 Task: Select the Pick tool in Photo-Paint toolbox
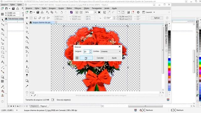pos(27,24)
